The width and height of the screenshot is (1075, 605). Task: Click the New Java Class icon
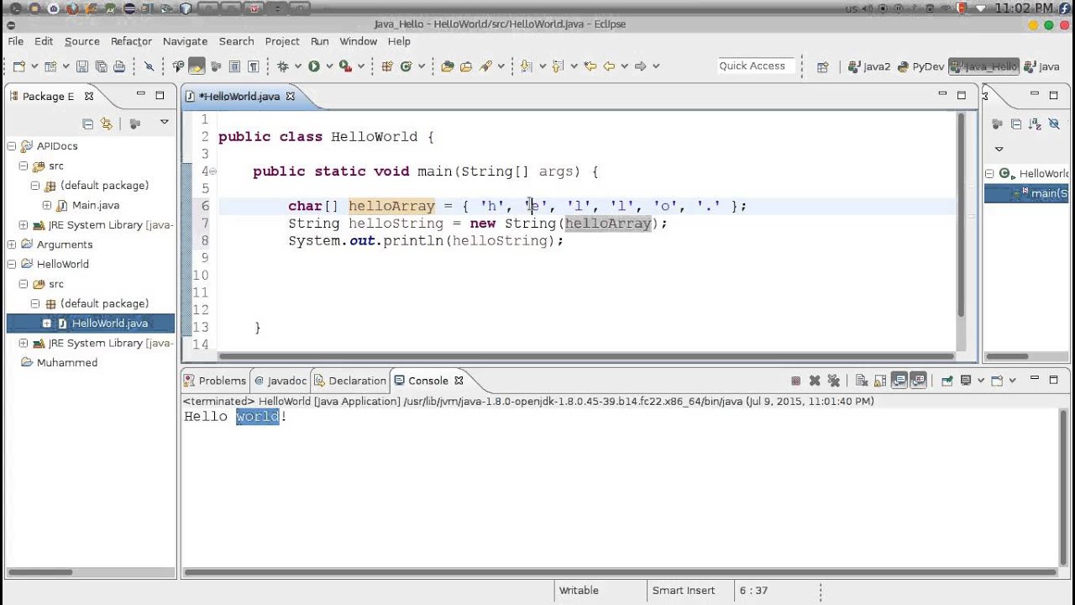pyautogui.click(x=406, y=66)
